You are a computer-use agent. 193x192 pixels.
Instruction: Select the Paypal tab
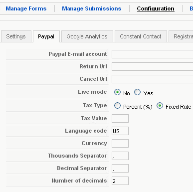pyautogui.click(x=46, y=36)
